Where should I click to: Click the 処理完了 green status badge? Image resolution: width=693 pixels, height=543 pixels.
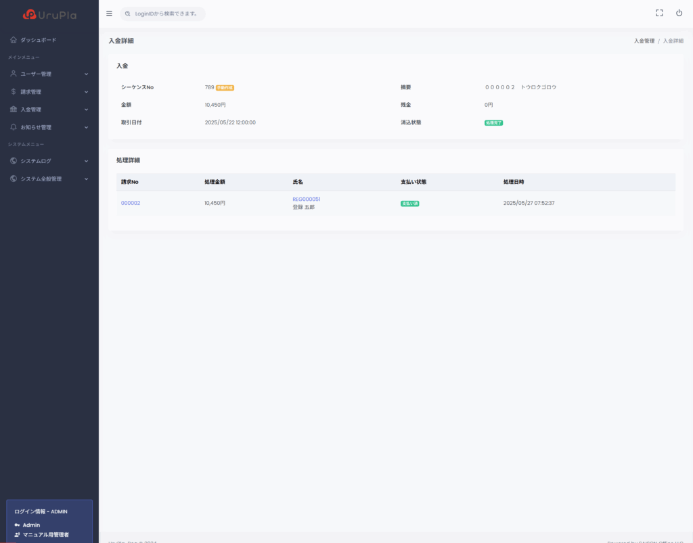[493, 122]
